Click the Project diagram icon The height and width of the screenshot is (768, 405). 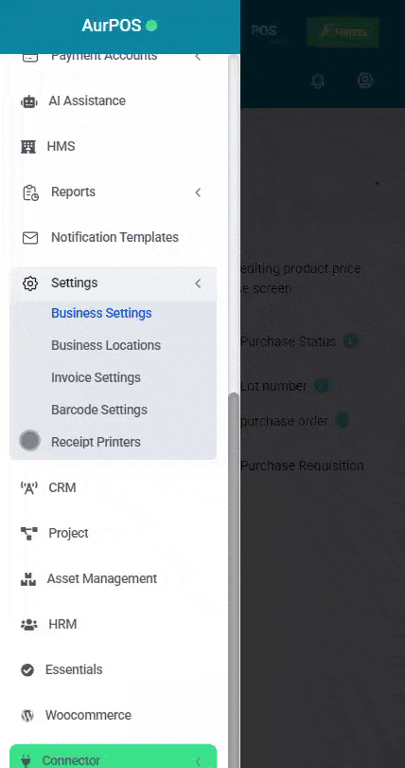[28, 534]
